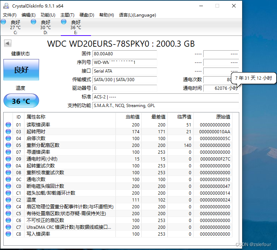Image resolution: width=277 pixels, height=250 pixels.
Task: Click the status icon for 磁头加载/卸载循环计数 row
Action: [8, 193]
